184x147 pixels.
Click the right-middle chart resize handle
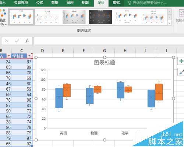click(173, 98)
